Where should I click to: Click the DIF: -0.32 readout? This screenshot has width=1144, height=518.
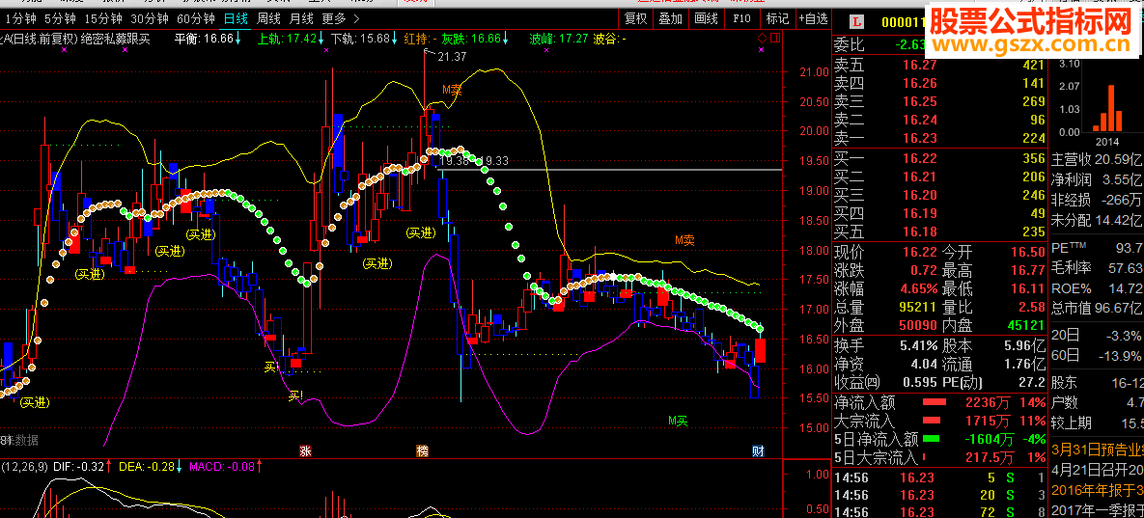[x=82, y=466]
